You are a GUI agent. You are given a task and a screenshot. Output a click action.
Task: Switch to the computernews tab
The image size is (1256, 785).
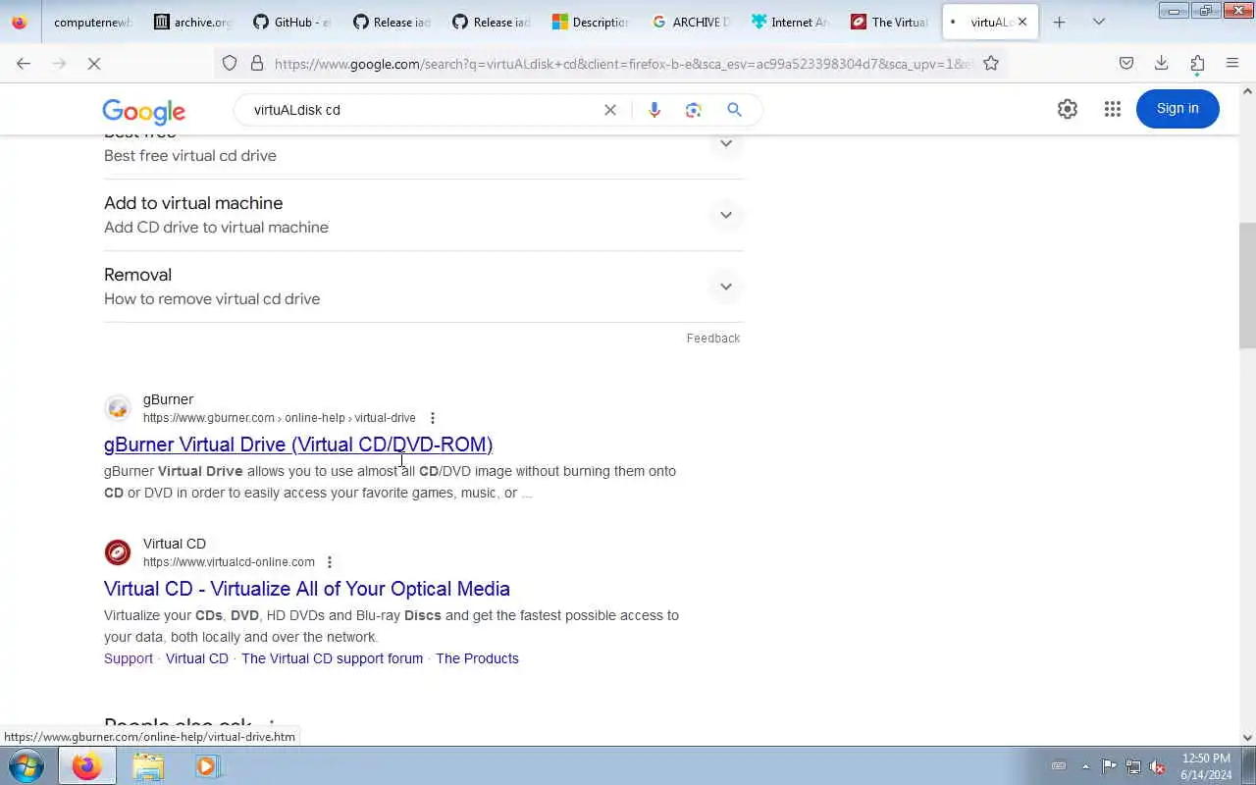[x=91, y=22]
